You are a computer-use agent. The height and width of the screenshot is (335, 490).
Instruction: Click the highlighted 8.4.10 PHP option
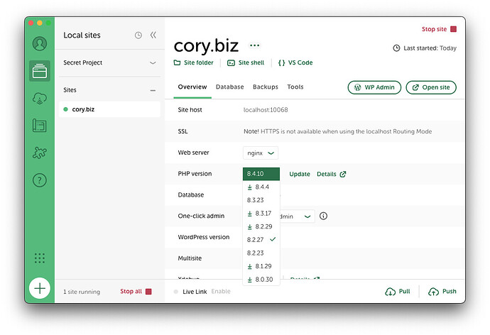click(261, 174)
